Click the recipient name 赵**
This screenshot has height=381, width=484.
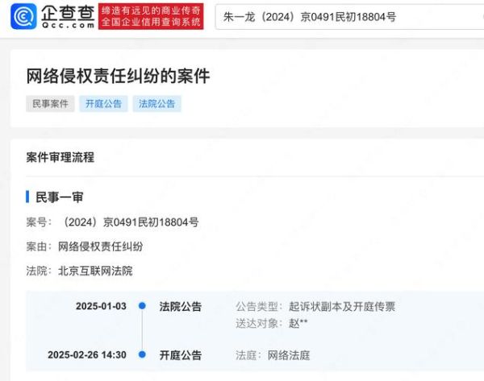pyautogui.click(x=298, y=323)
